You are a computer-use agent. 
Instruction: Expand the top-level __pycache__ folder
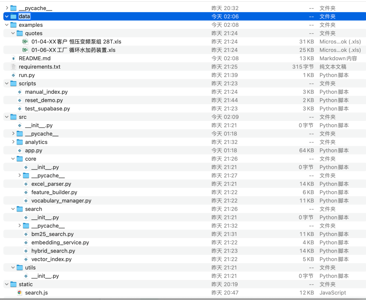7,8
